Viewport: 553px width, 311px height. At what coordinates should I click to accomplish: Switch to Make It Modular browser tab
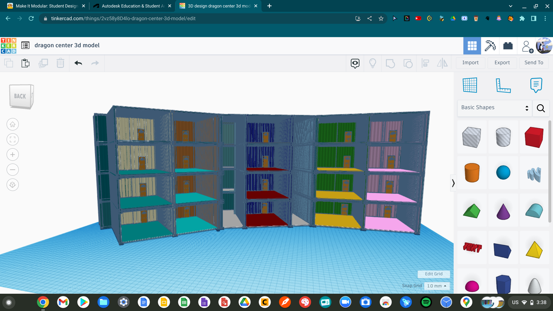47,6
